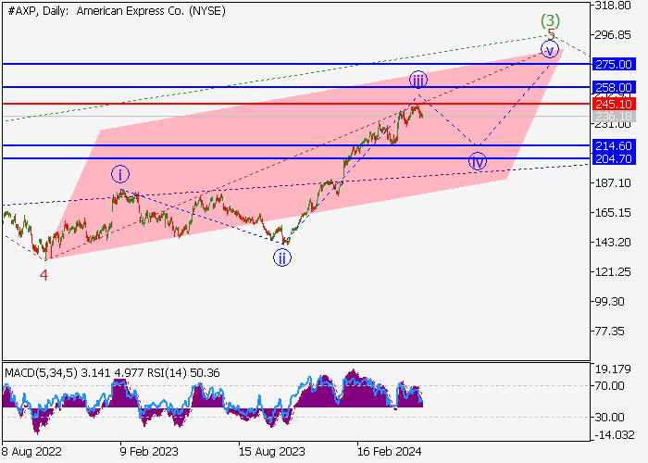Click the 318.80 price axis value

coord(613,6)
